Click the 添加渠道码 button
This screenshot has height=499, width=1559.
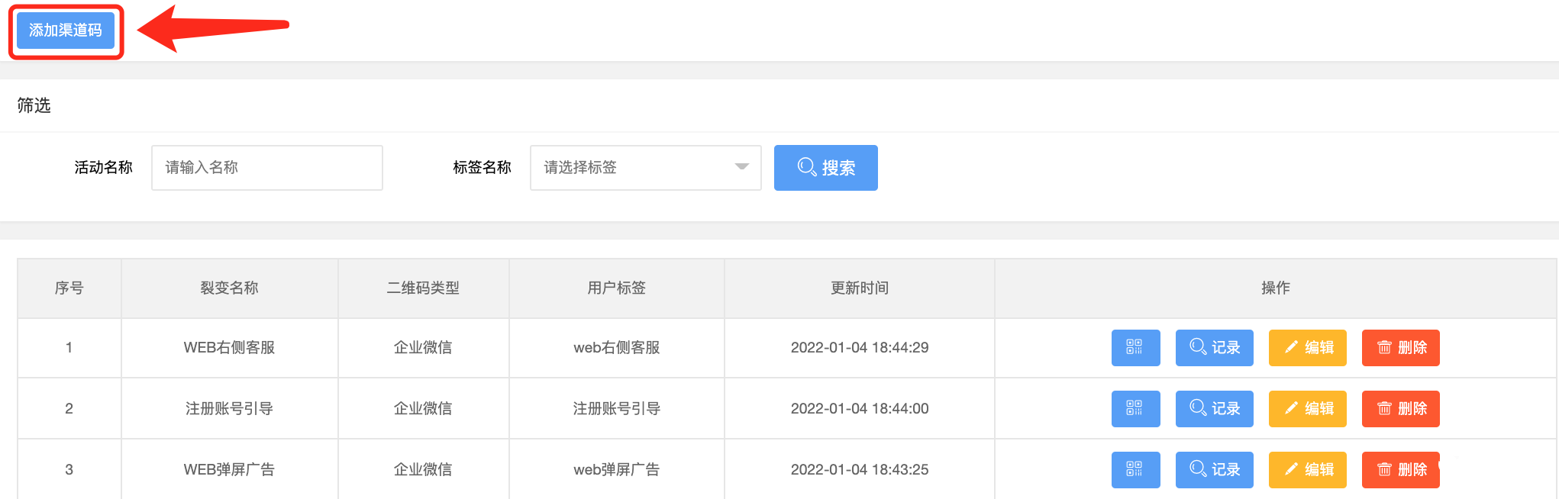(66, 31)
